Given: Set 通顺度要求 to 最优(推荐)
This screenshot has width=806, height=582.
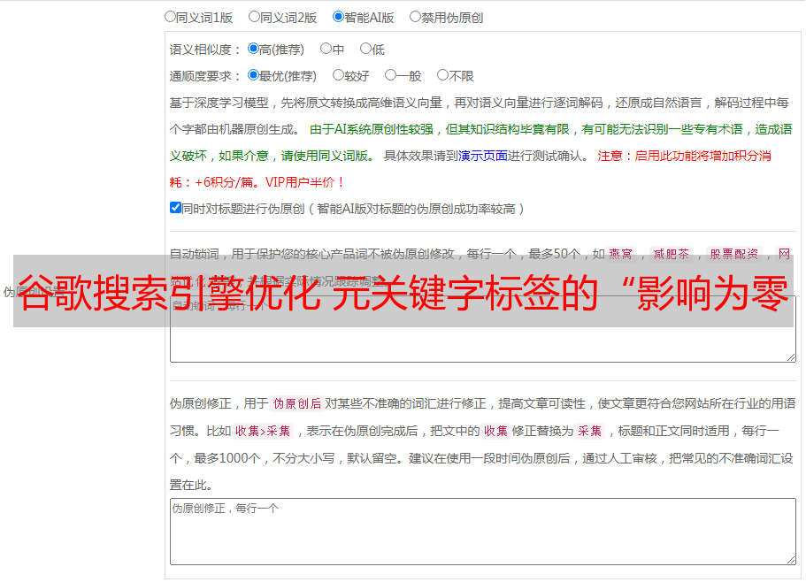Looking at the screenshot, I should (x=253, y=75).
